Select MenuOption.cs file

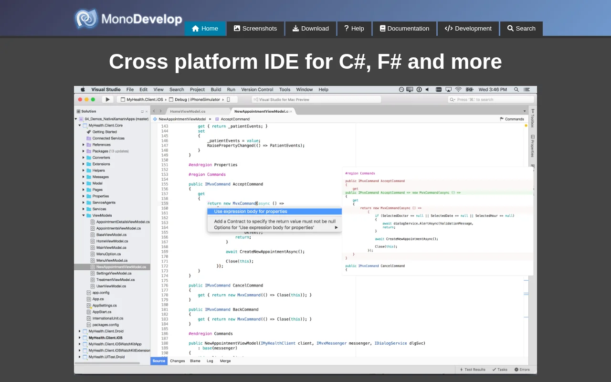point(105,254)
